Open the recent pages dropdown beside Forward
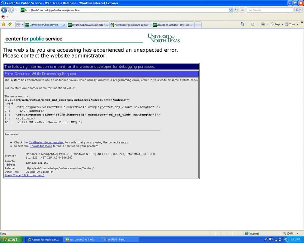 [16, 10]
